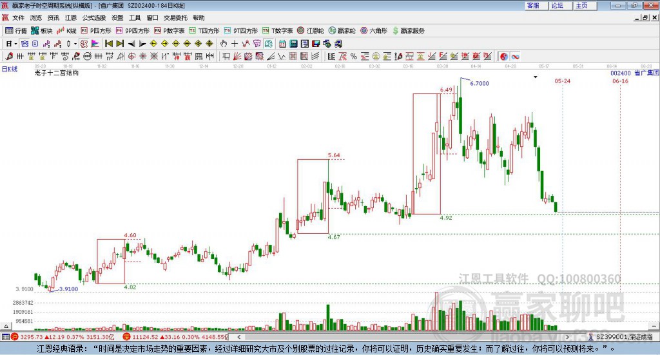The height and width of the screenshot is (355, 660).
Task: Open the 设置 menu
Action: pos(117,17)
